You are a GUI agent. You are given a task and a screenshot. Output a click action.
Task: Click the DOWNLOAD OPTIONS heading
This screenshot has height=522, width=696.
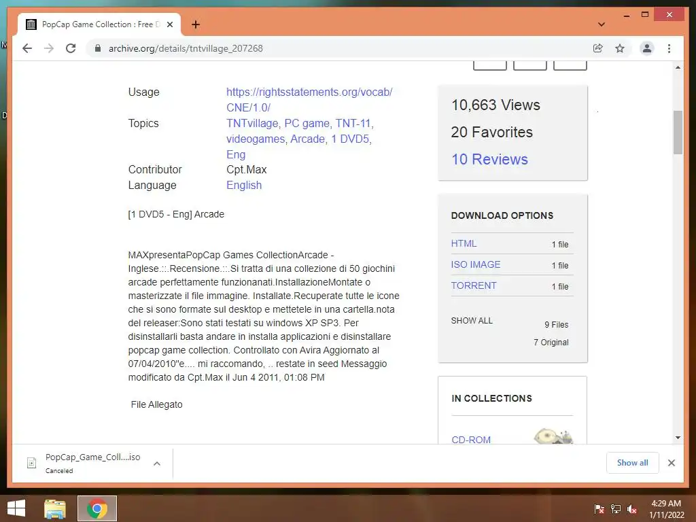[502, 215]
